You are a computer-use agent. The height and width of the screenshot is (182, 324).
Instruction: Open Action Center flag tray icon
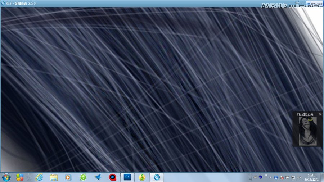click(x=282, y=177)
